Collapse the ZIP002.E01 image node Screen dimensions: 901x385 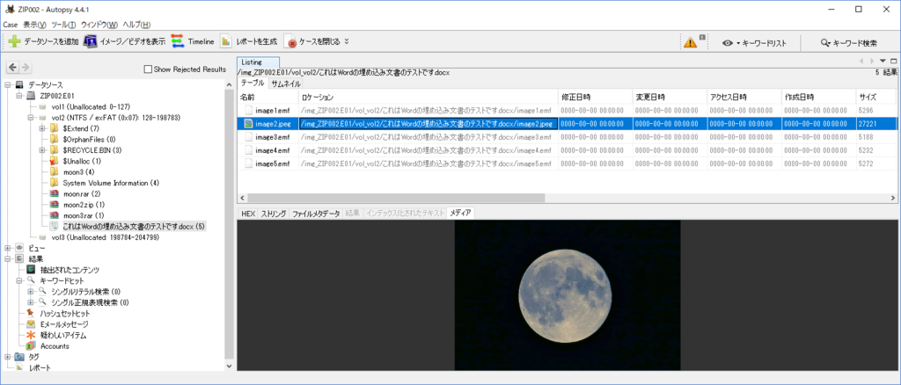pyautogui.click(x=18, y=95)
